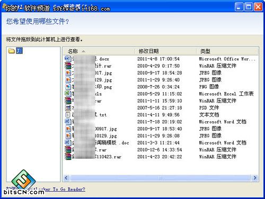
Task: Open BitLocker To Go Reader help link
Action: click(46, 189)
